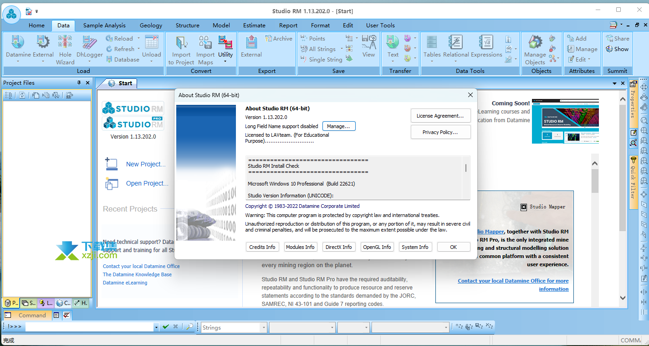This screenshot has height=346, width=649.
Task: Open The Datamine Knowledge Base link
Action: point(137,274)
